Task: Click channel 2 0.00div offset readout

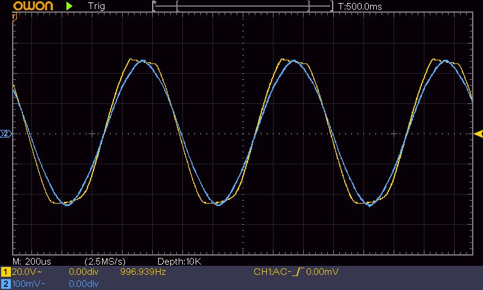Action: coord(83,284)
